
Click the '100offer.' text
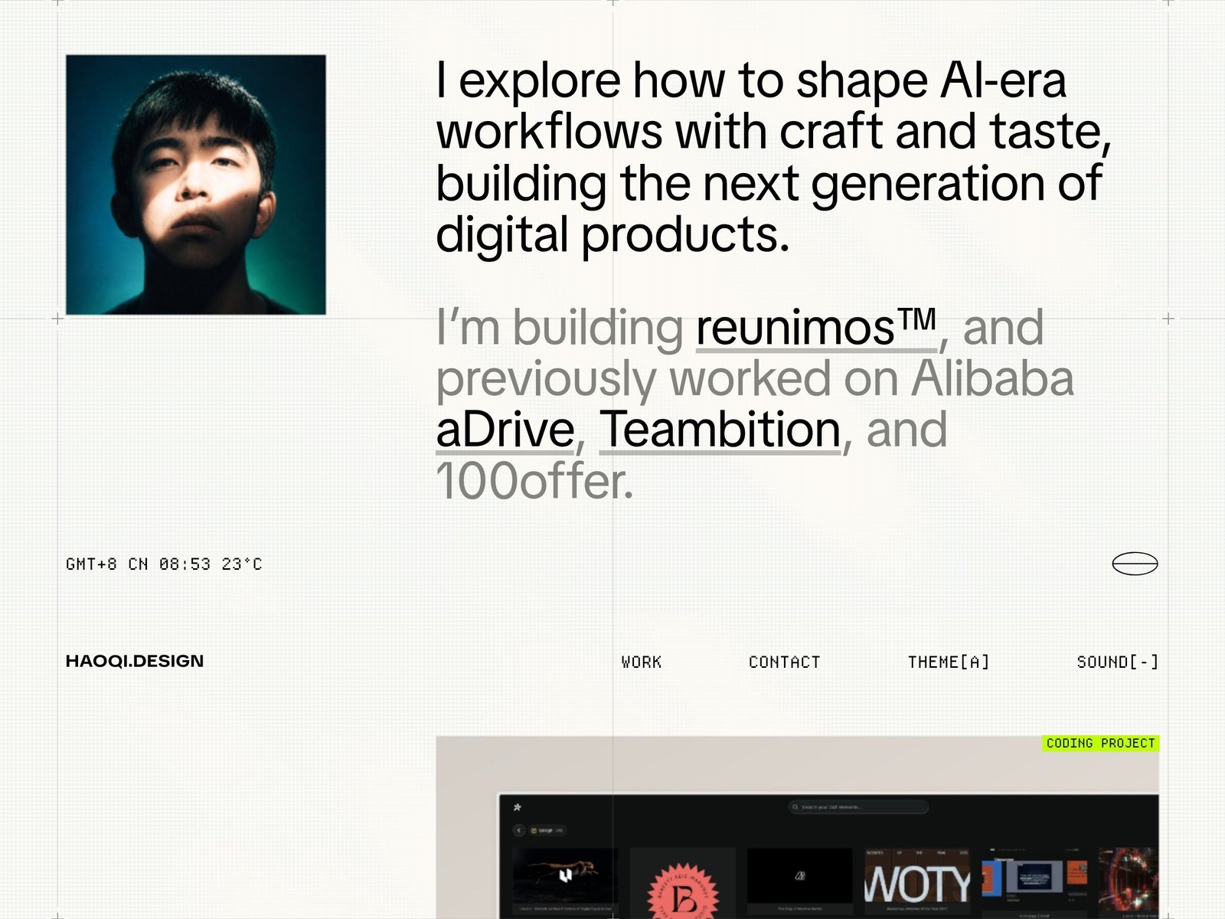tap(534, 481)
